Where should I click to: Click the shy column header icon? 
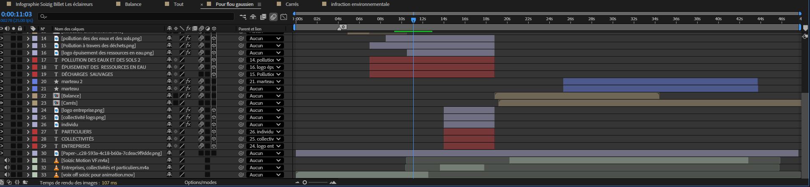pos(170,29)
